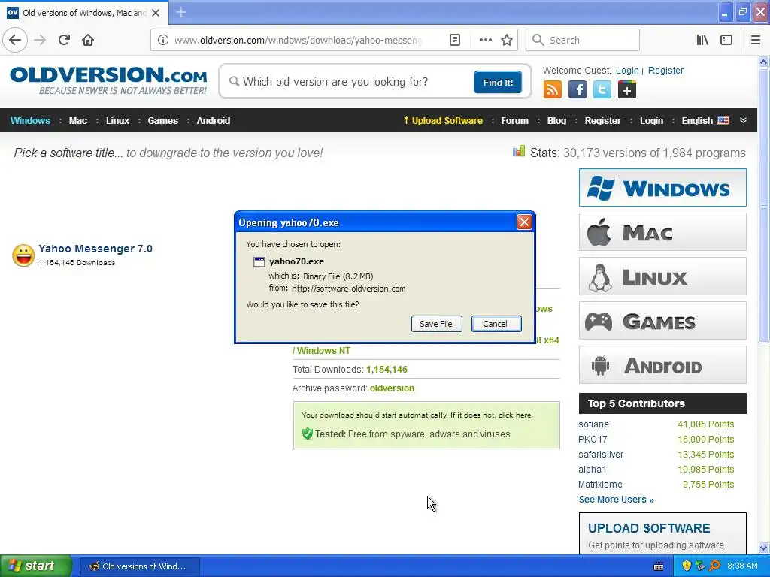770x577 pixels.
Task: Click the taskbar clock showing 8:38 AM
Action: click(742, 566)
